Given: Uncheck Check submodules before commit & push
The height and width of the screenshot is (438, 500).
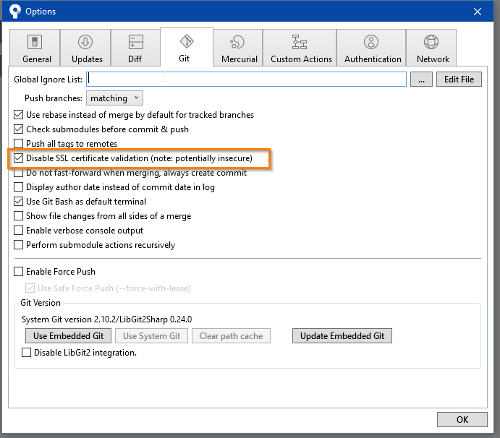Looking at the screenshot, I should click(19, 129).
